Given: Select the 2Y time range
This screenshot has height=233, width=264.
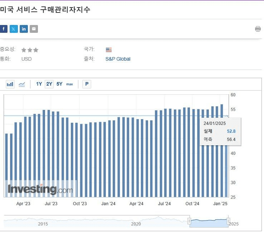Looking at the screenshot, I should click(x=49, y=84).
